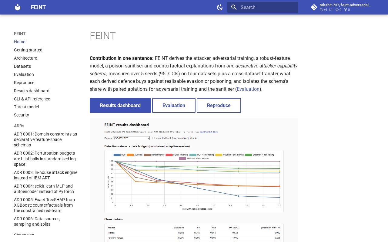Click the star count icon in header
This screenshot has height=242, width=388.
[x=337, y=10]
